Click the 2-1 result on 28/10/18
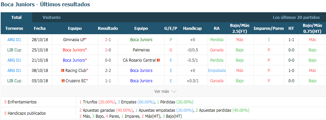 (x=108, y=39)
